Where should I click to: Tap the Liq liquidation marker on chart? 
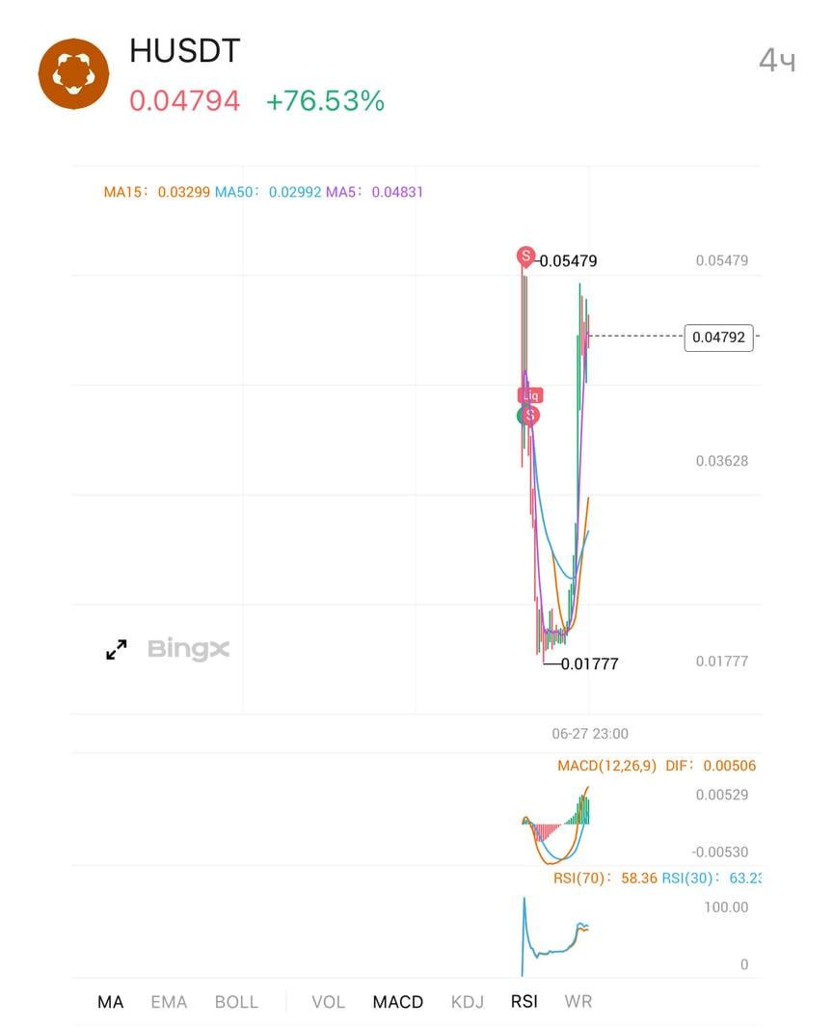tap(530, 395)
